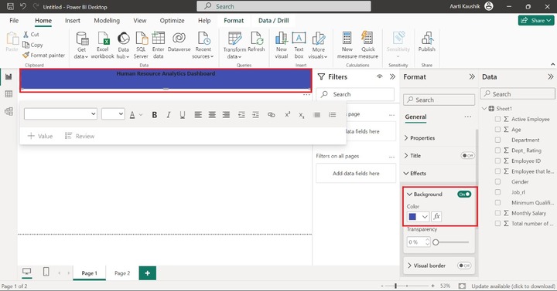Switch to the Page 2 tab
Screen dimensions: 557x291
(122, 273)
